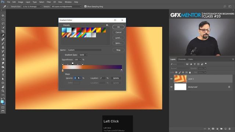
Task: Hide Layer 1 using eye icon
Action: click(x=171, y=79)
